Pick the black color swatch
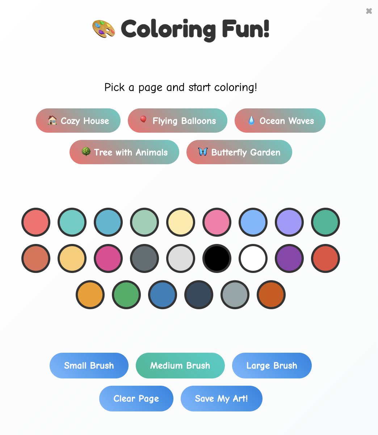 point(217,258)
